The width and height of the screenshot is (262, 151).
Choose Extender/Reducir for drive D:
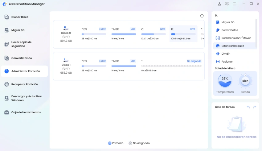click(235, 46)
